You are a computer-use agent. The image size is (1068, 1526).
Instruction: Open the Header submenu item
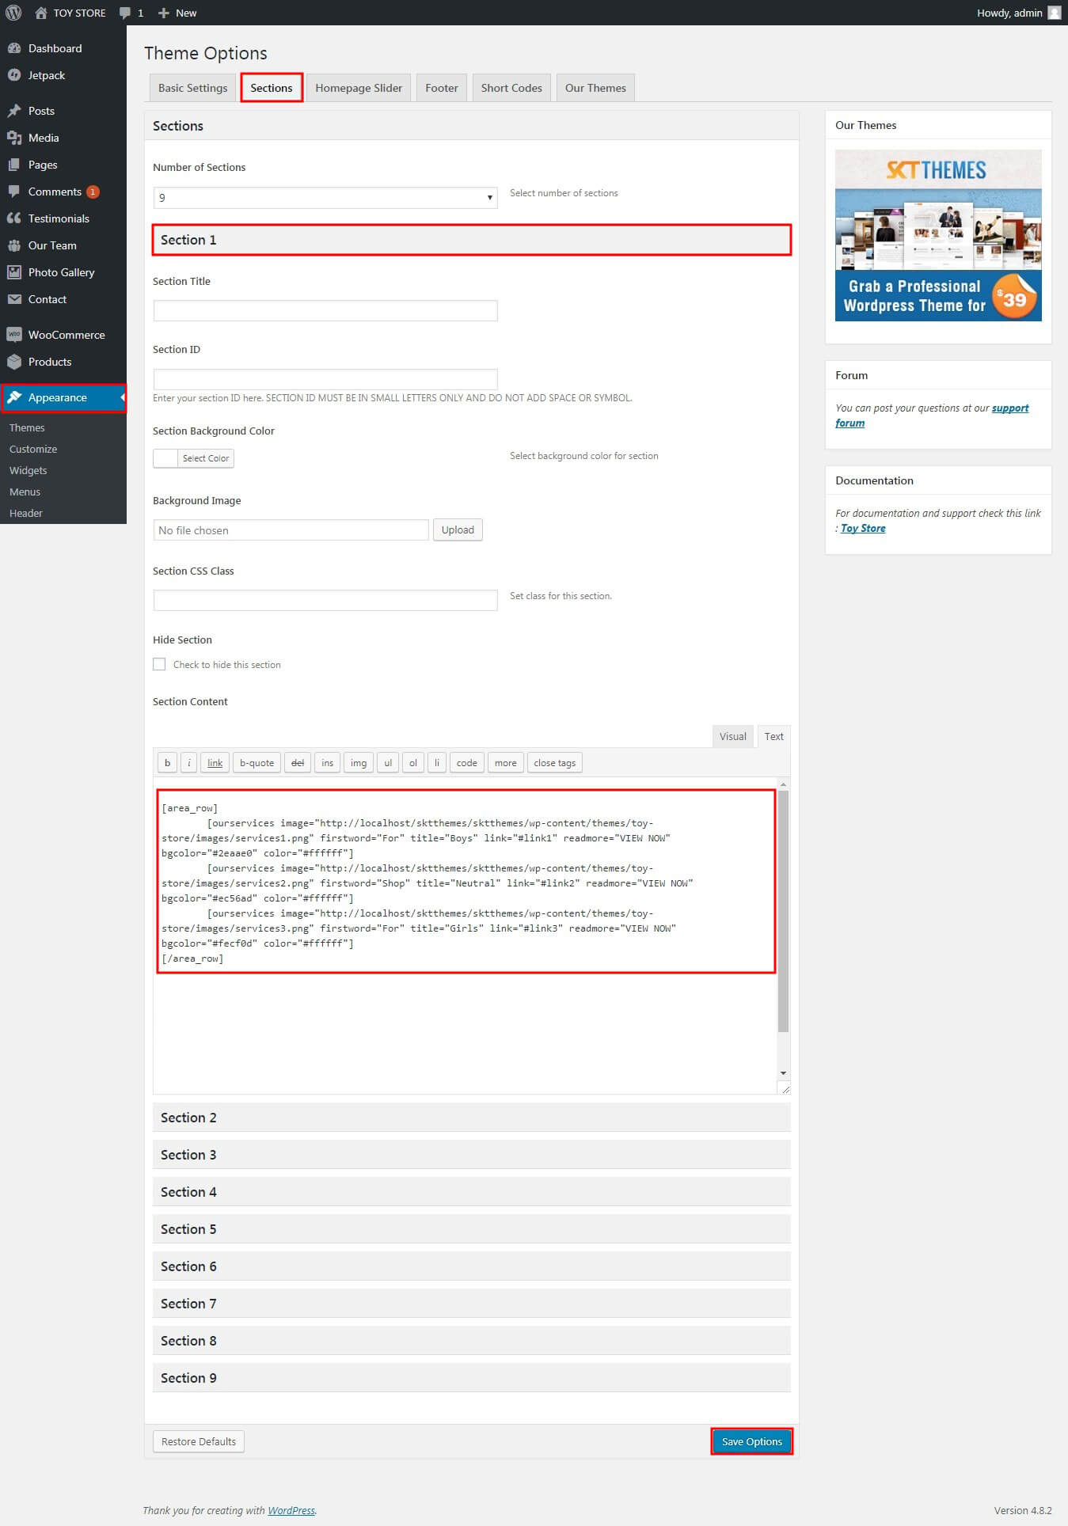pos(26,513)
